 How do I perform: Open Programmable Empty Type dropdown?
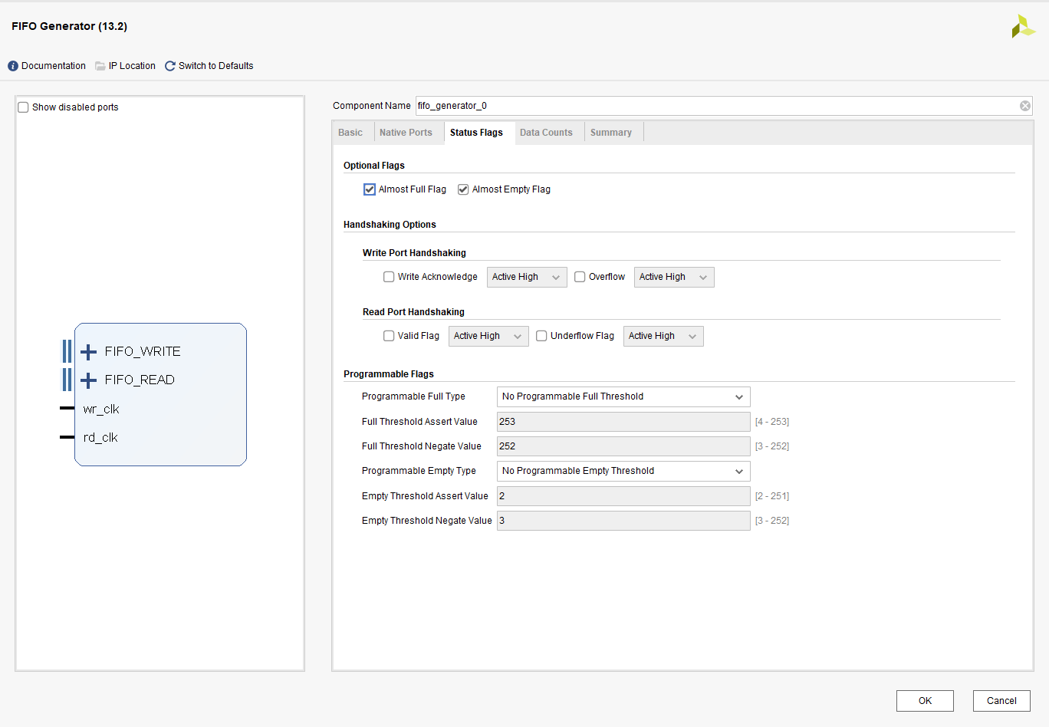[x=623, y=471]
